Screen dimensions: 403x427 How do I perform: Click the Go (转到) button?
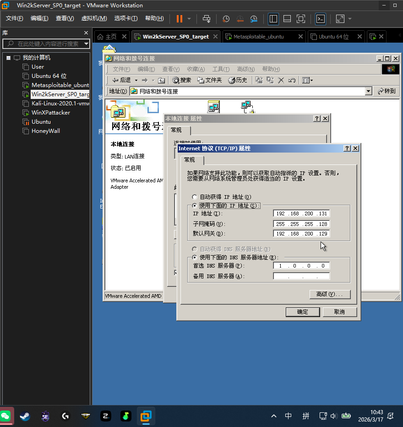[x=387, y=91]
